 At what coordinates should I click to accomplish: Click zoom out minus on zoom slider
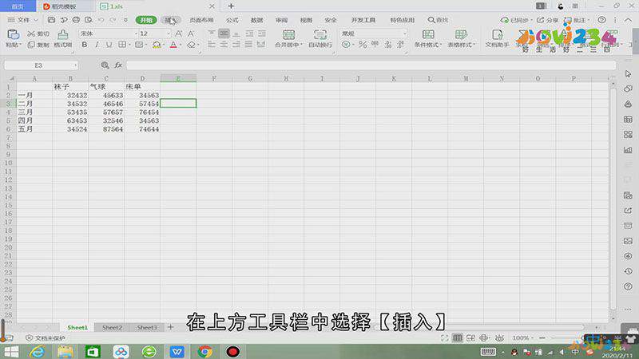point(542,337)
